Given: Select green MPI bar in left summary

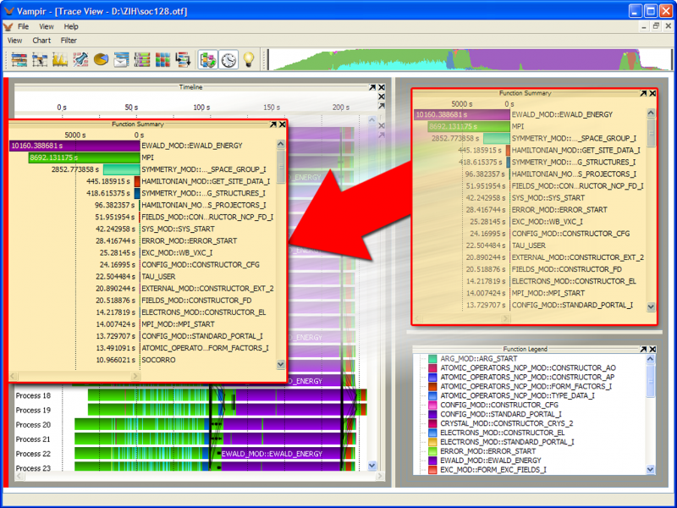Looking at the screenshot, I should (x=84, y=157).
